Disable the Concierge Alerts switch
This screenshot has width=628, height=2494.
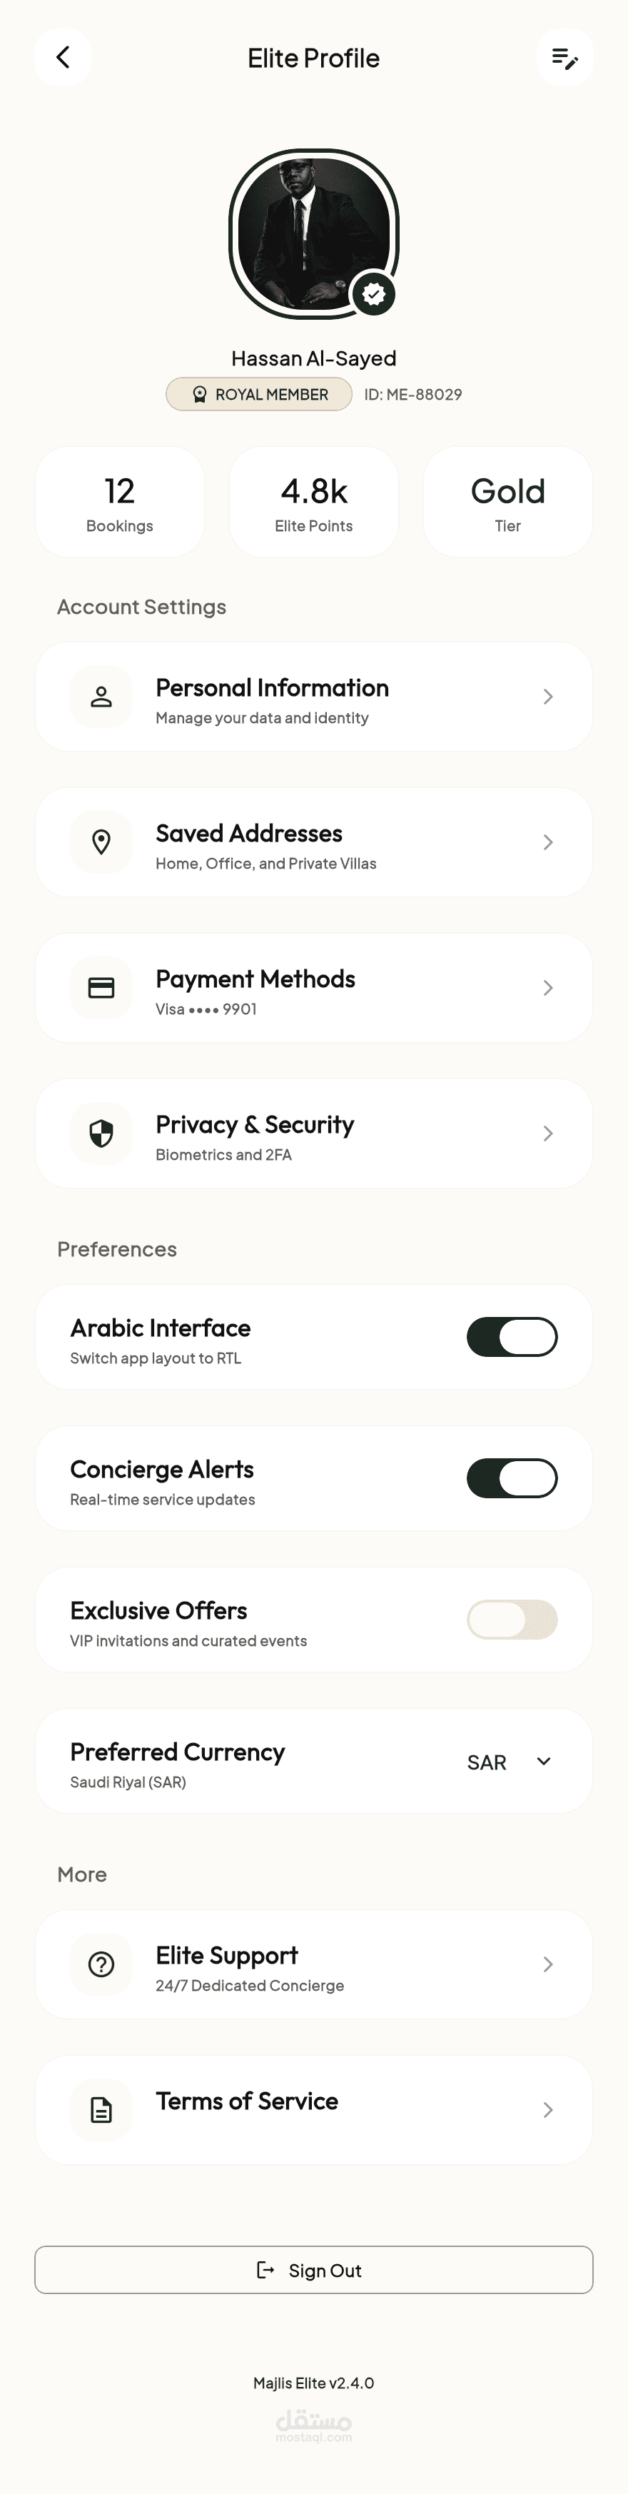pyautogui.click(x=512, y=1478)
